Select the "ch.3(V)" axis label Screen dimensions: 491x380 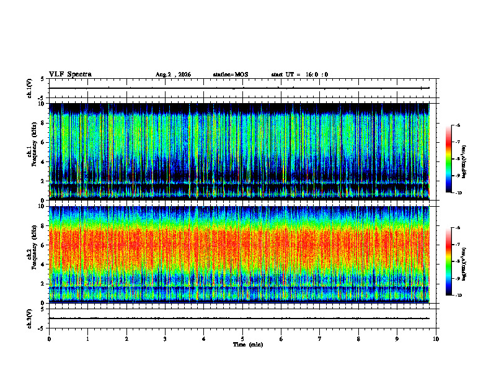tap(30, 319)
